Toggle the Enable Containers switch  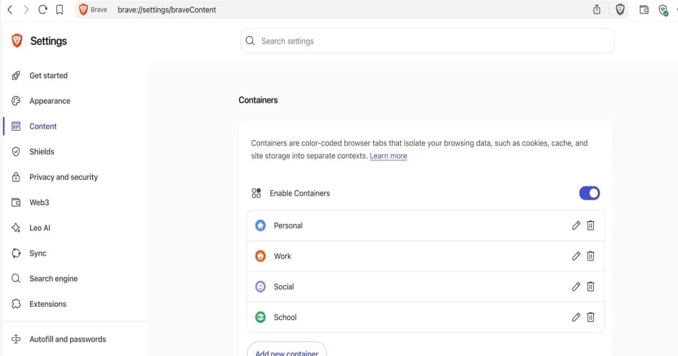(589, 193)
